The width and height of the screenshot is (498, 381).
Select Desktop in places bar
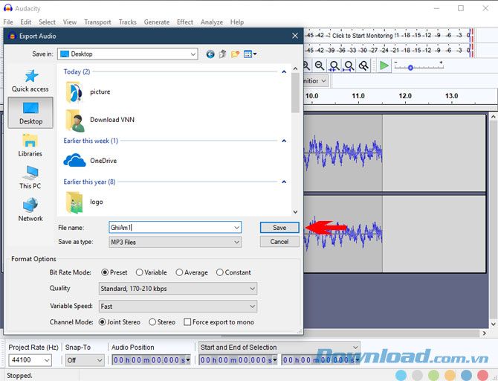(30, 113)
